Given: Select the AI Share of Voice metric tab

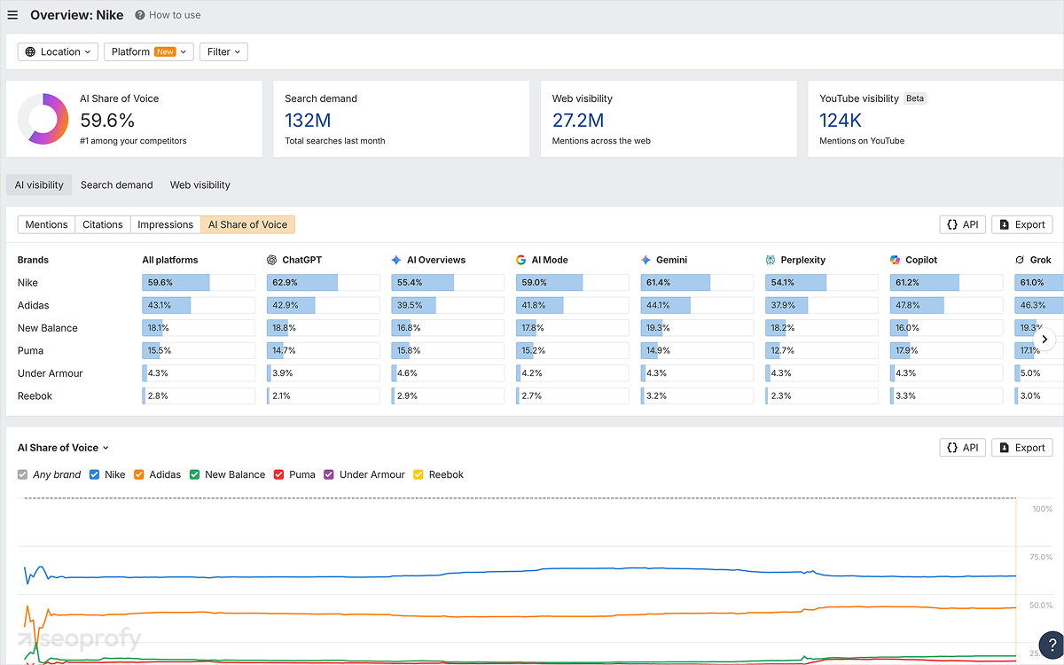Looking at the screenshot, I should 247,224.
